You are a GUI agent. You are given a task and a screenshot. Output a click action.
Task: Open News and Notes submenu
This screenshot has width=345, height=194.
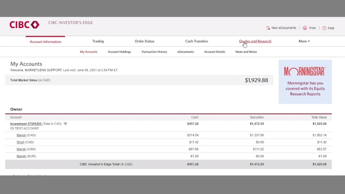point(246,52)
